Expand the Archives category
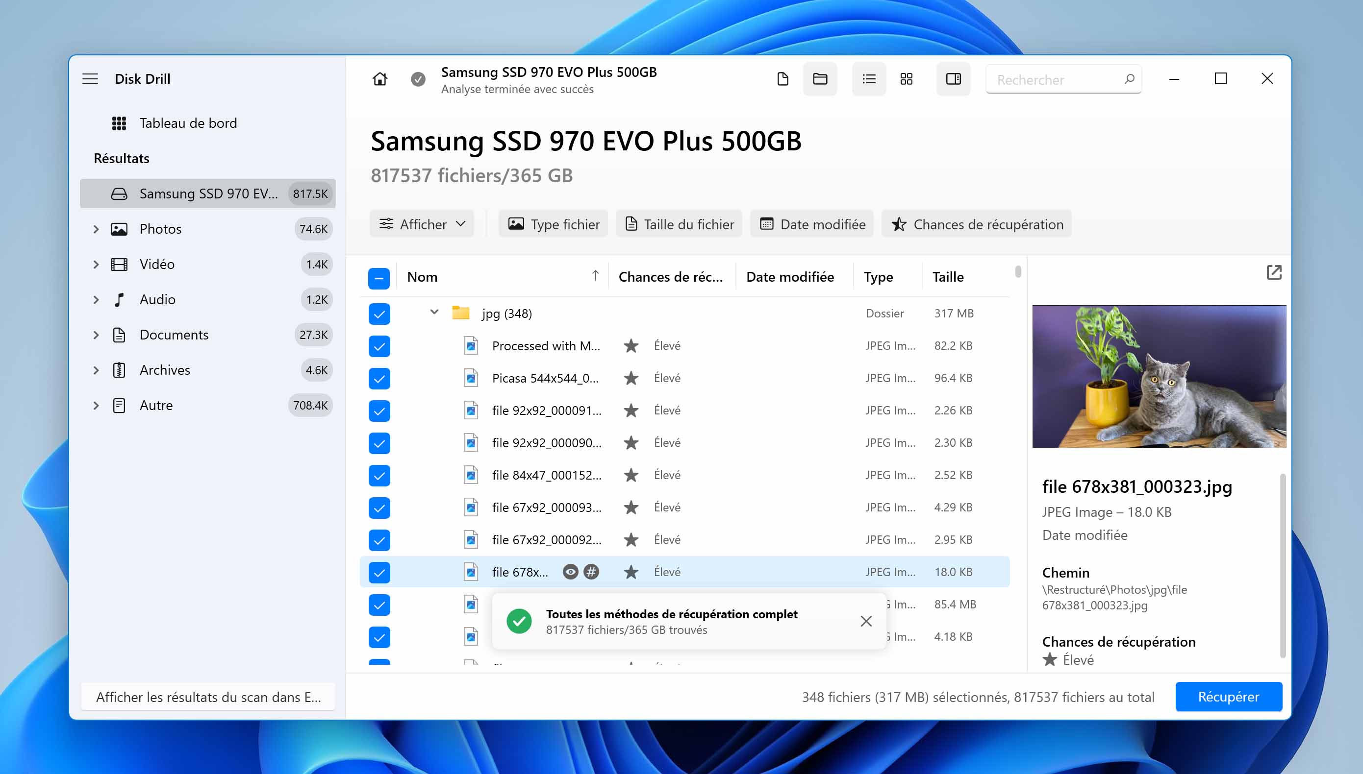Viewport: 1363px width, 774px height. (96, 370)
